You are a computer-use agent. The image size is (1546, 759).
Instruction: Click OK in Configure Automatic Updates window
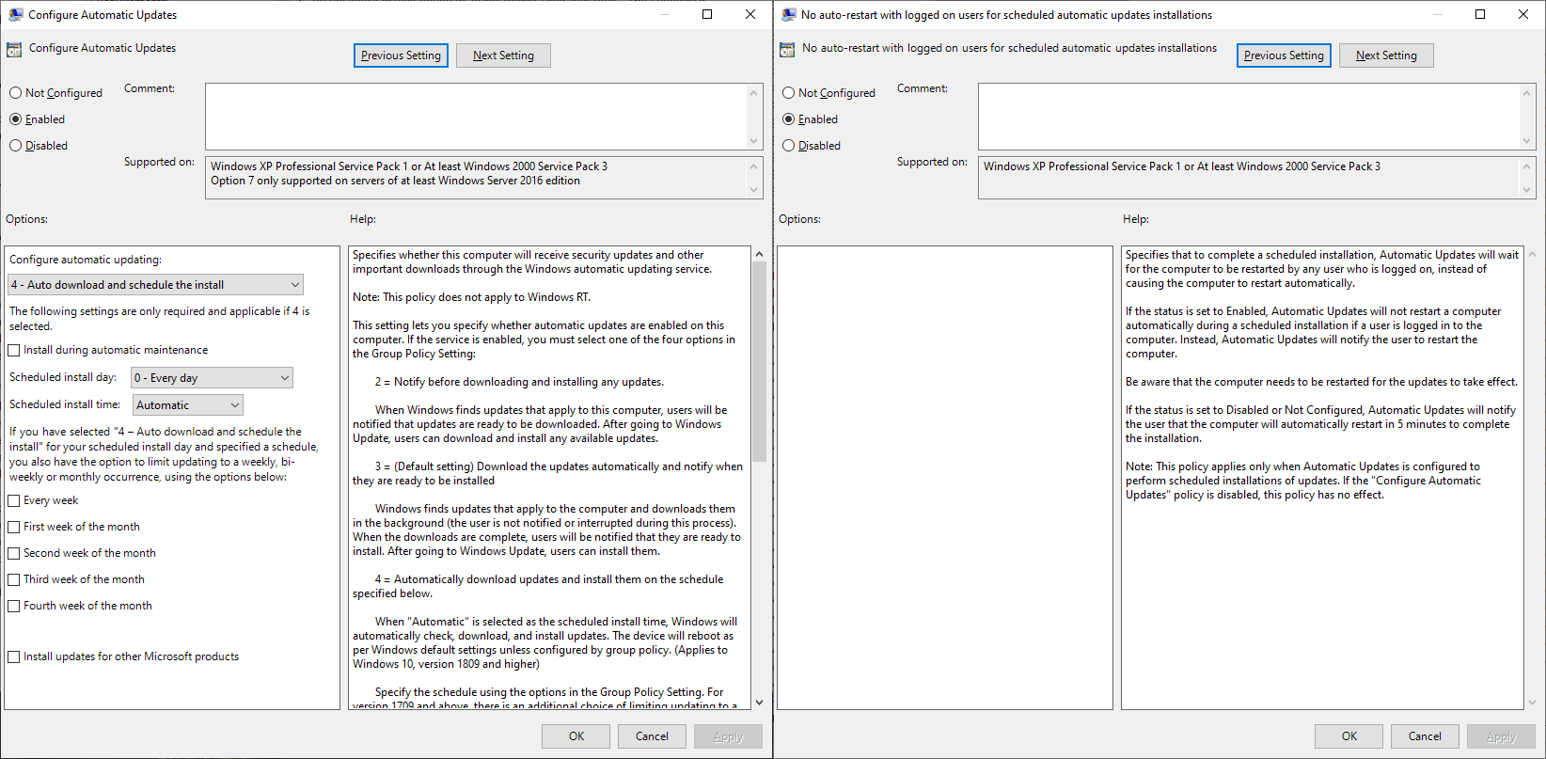576,736
